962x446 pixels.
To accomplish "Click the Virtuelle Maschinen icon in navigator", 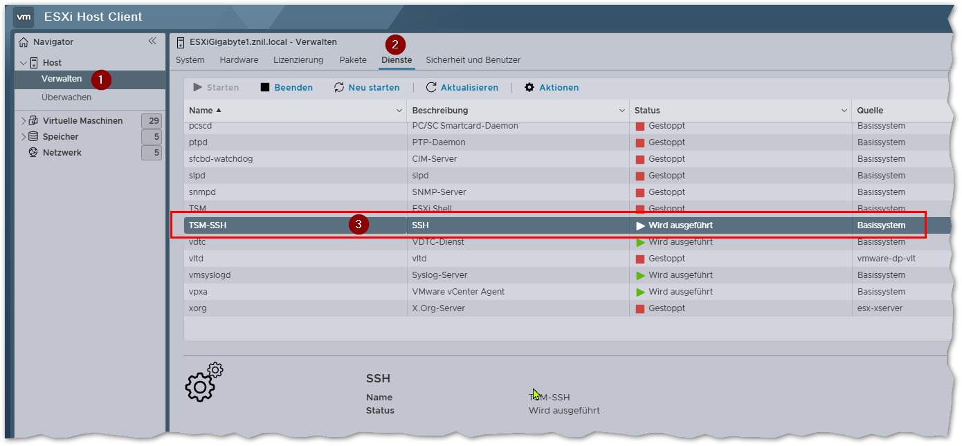I will 33,121.
